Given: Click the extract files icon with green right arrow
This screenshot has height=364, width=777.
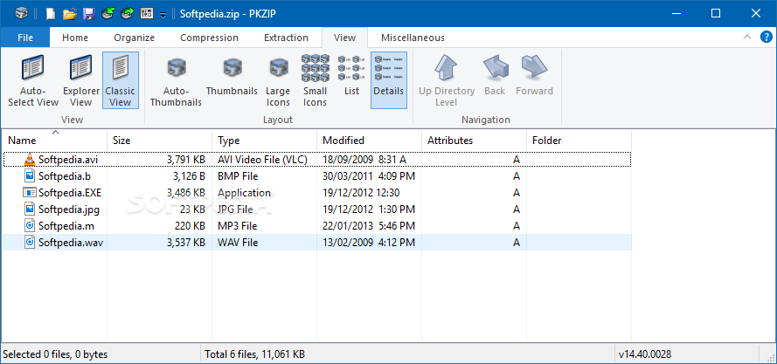Looking at the screenshot, I should [x=128, y=13].
